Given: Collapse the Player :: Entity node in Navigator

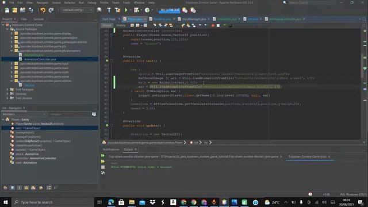Looking at the screenshot, I should click(x=3, y=120).
